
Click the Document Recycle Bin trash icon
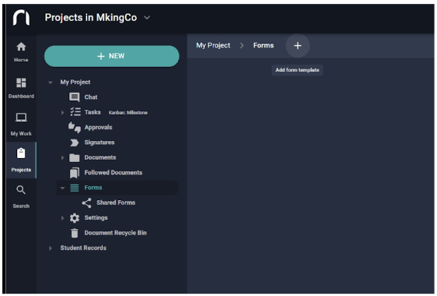point(75,233)
